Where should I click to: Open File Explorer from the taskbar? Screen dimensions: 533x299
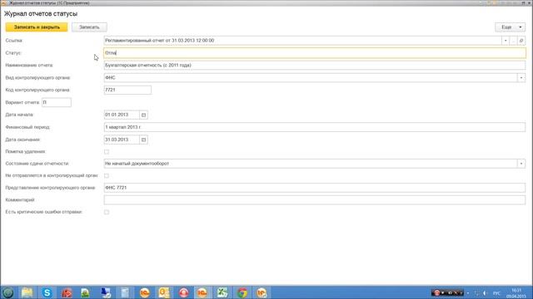pos(27,292)
